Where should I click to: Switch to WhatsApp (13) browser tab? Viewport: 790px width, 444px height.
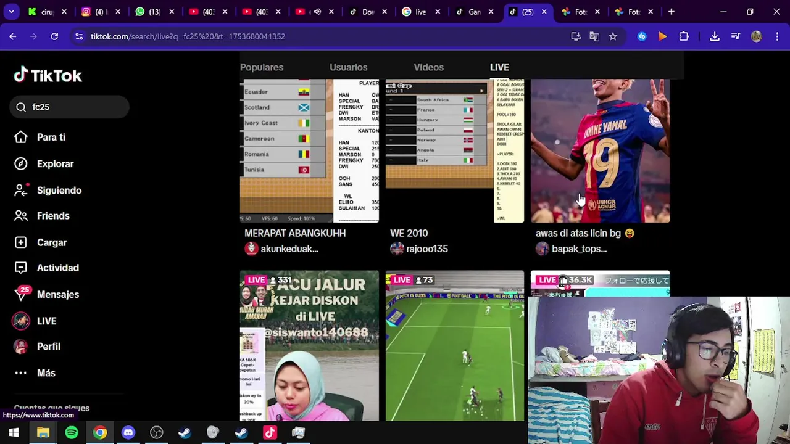tap(154, 12)
